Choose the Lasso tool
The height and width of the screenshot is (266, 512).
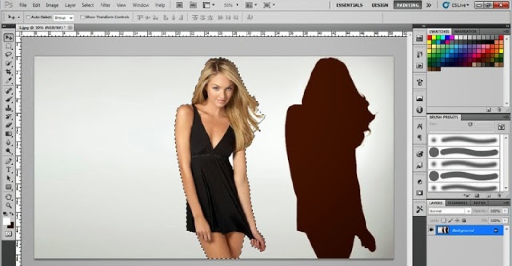pos(9,54)
